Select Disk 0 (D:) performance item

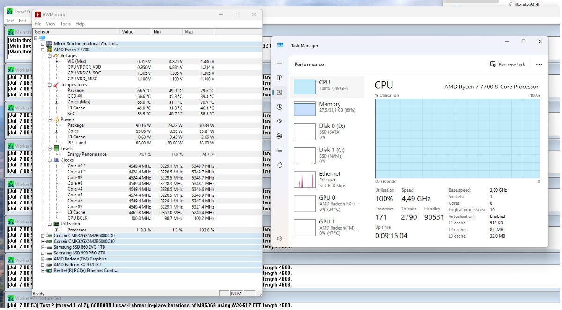pyautogui.click(x=327, y=131)
